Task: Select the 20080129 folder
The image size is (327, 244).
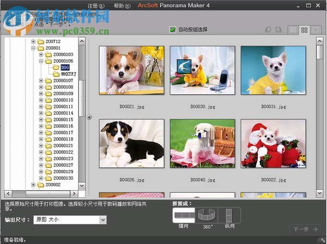Action: coord(63,172)
